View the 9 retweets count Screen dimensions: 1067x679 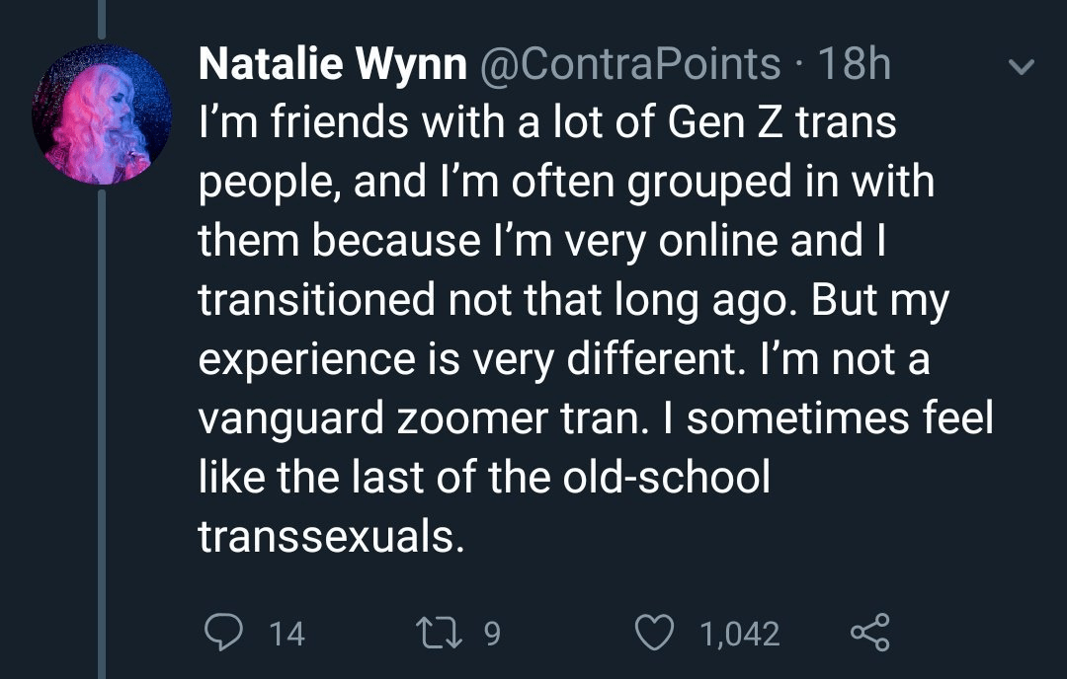coord(492,634)
